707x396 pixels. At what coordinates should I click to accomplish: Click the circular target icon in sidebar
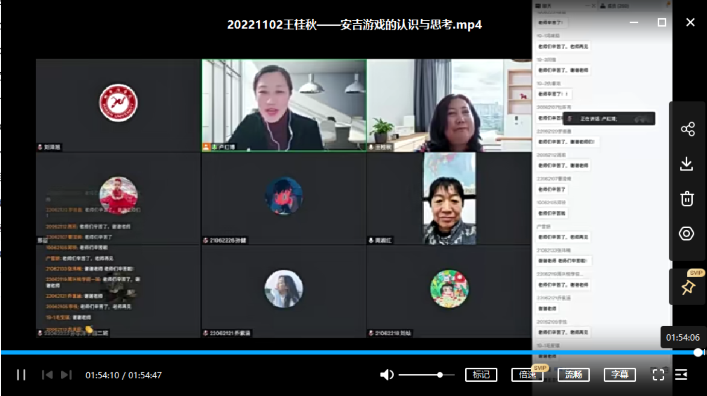tap(687, 233)
